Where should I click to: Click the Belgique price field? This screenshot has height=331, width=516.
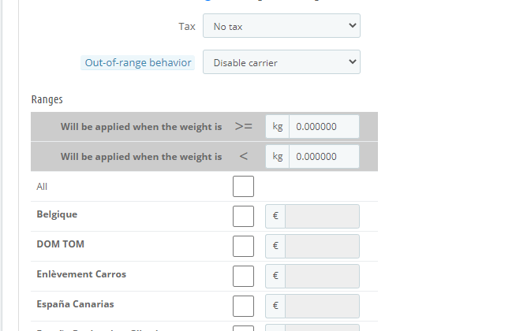(322, 216)
